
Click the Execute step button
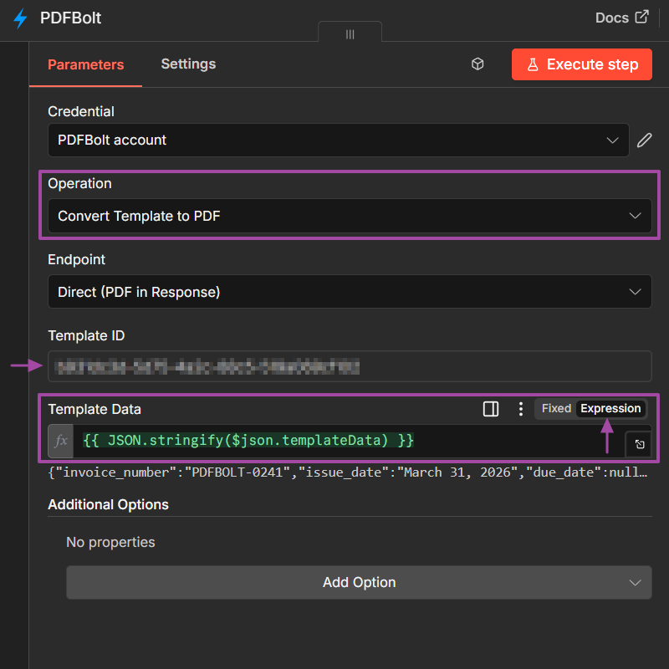tap(581, 64)
